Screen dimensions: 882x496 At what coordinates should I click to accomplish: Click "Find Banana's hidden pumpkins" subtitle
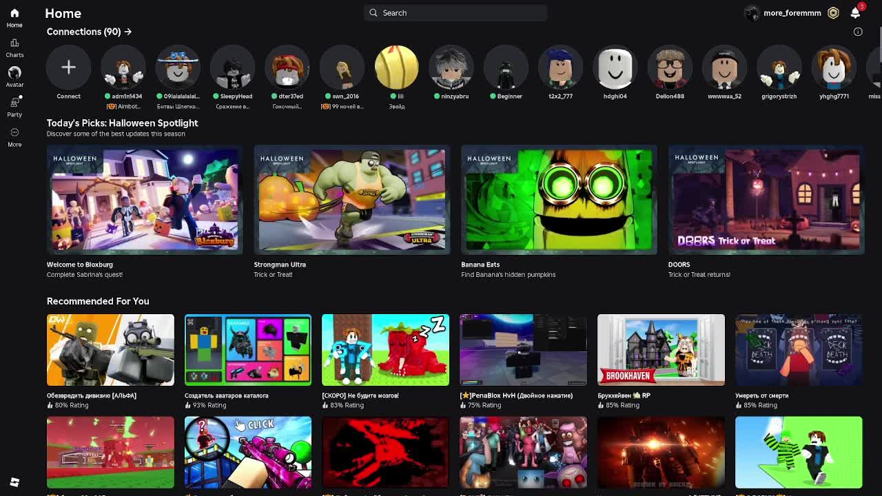click(x=509, y=275)
